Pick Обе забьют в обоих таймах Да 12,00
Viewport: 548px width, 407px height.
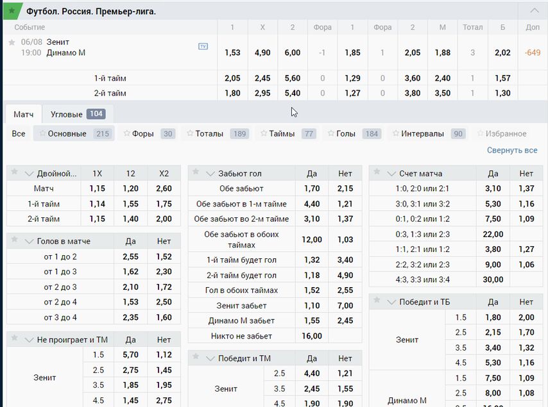point(312,240)
